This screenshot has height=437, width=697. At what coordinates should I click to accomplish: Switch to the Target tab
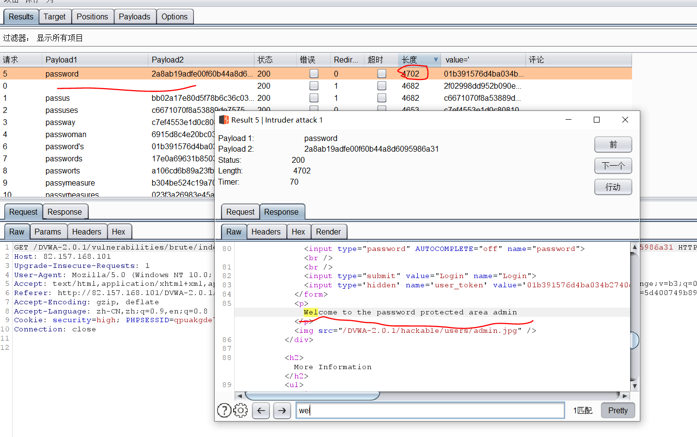54,16
